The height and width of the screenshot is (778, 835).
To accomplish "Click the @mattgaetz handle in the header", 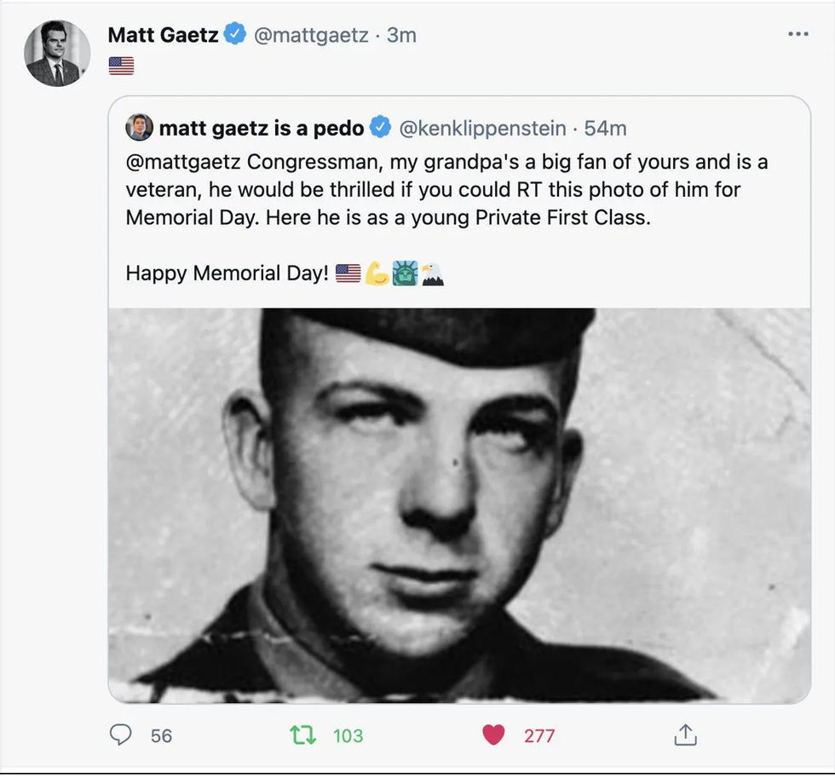I will (x=311, y=35).
